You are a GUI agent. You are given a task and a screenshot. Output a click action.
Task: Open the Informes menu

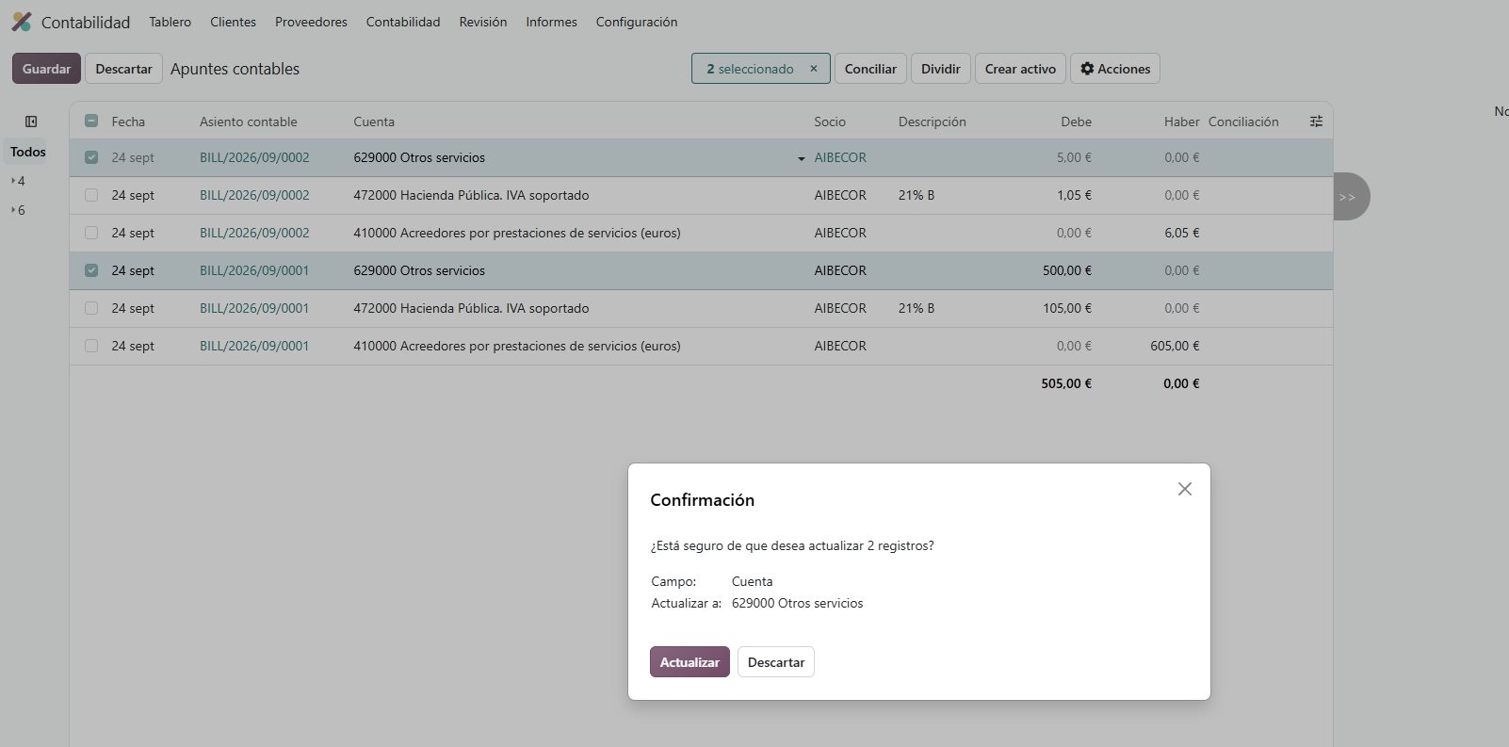coord(551,22)
